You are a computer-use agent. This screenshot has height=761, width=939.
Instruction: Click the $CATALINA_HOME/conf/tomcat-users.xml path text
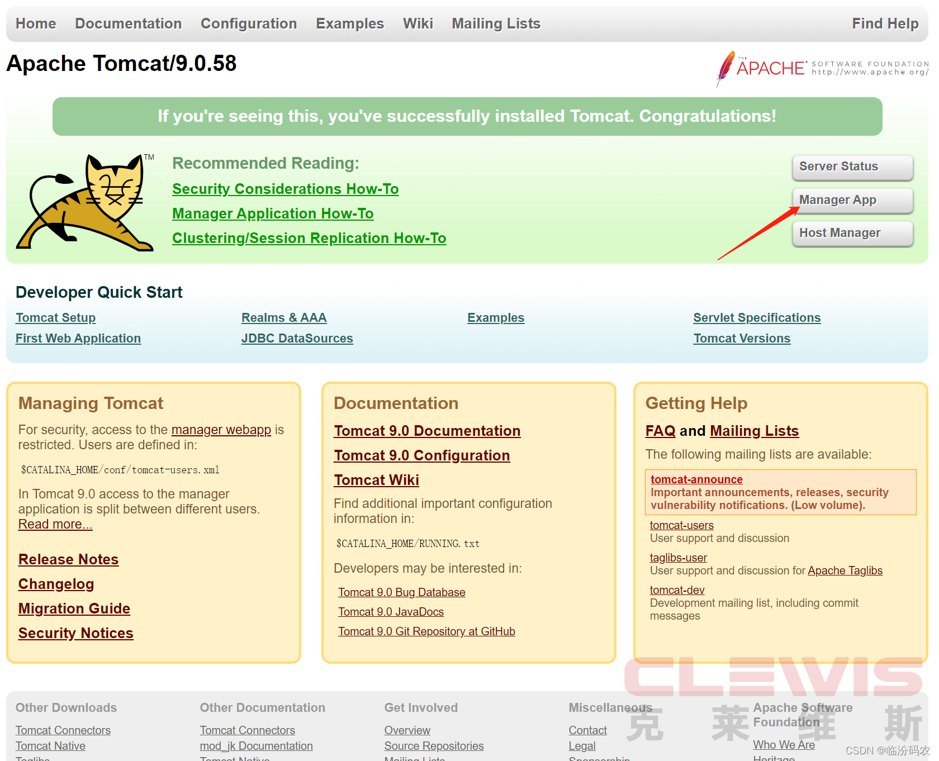pyautogui.click(x=120, y=470)
